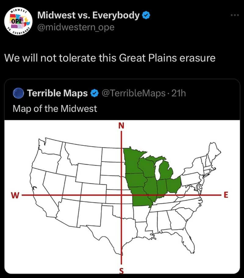Click the Terrible Maps verified checkmark badge

point(95,93)
